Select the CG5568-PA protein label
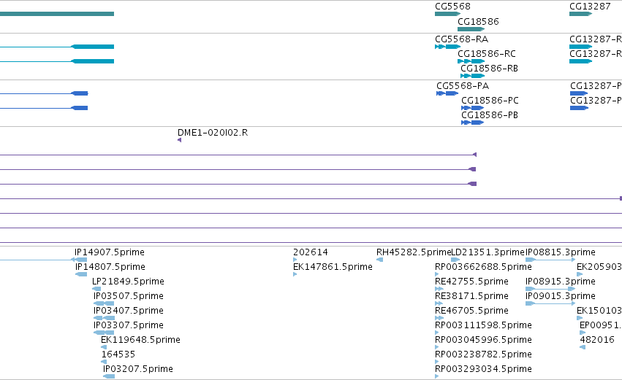Screen dimensions: 622x380 click(x=463, y=86)
